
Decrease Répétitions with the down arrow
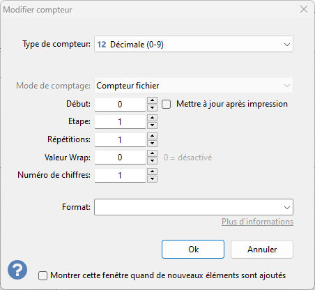(x=152, y=143)
